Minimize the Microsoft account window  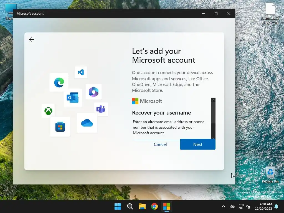click(x=203, y=14)
